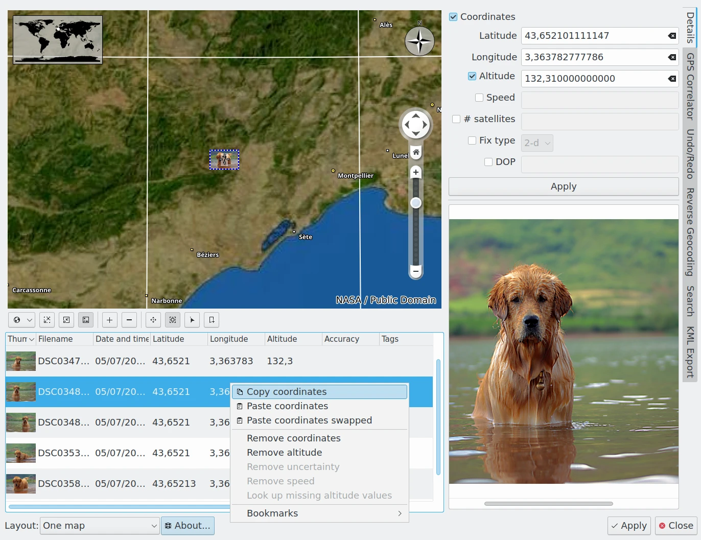Viewport: 701px width, 540px height.
Task: Click the zoom out minus toolbar button
Action: [129, 320]
